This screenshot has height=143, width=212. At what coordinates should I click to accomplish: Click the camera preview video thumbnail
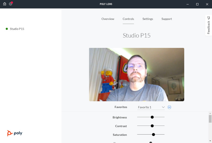(136, 74)
